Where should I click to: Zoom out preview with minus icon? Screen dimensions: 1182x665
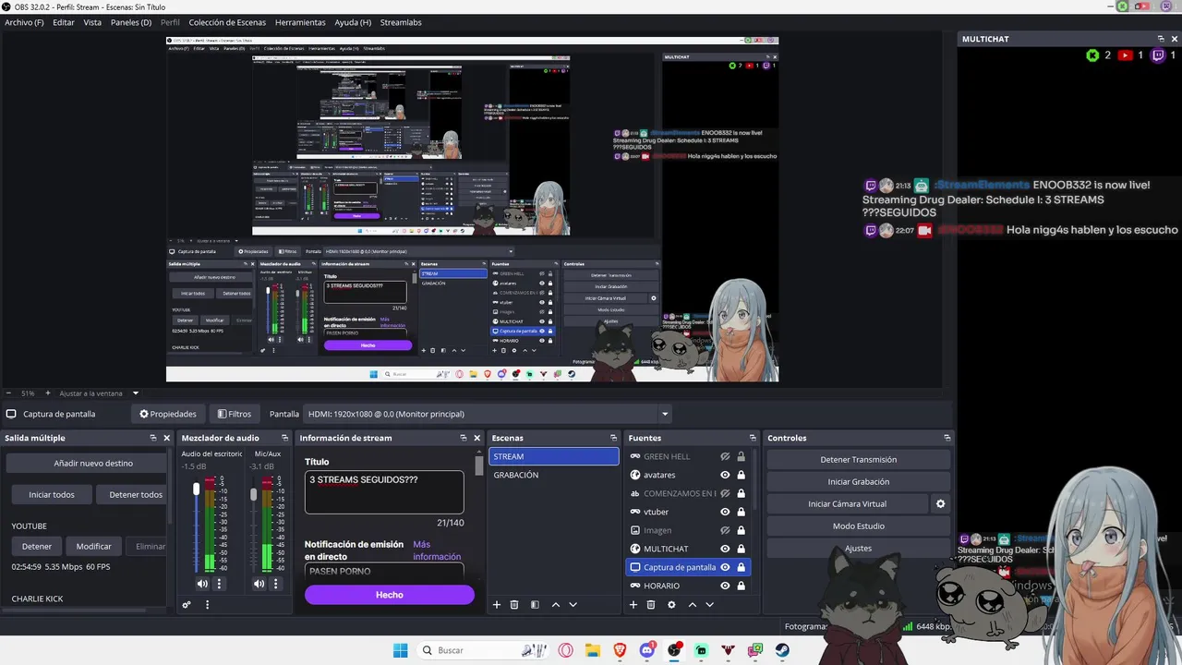(x=8, y=393)
